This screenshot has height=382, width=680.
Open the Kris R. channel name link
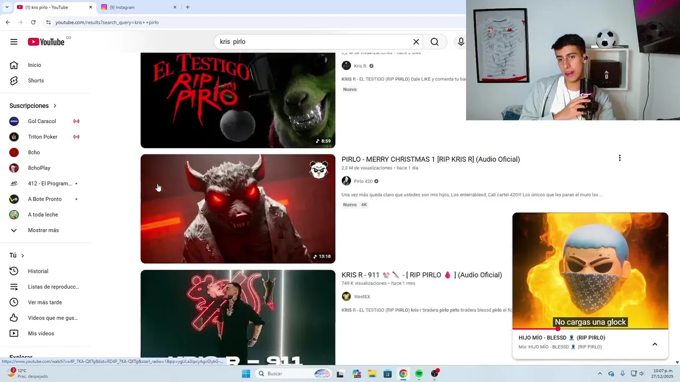(x=361, y=66)
